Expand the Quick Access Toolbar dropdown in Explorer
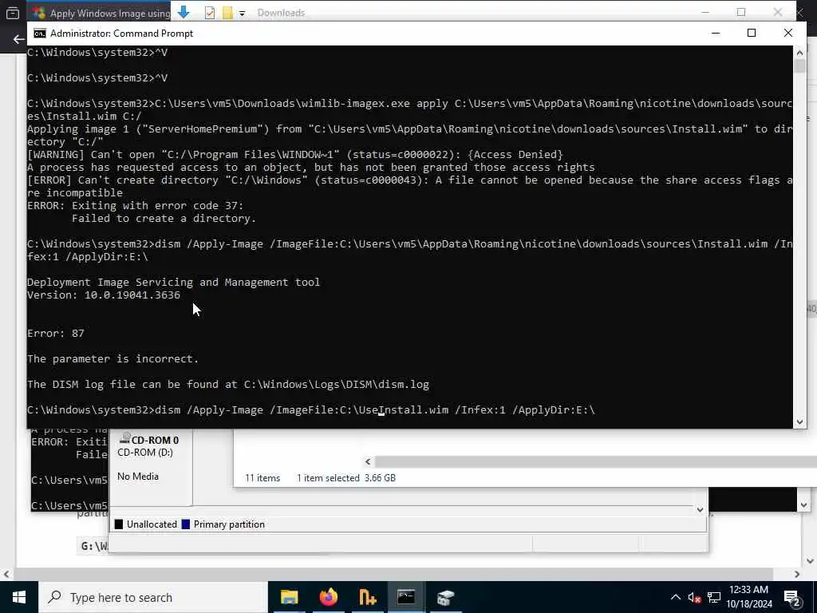This screenshot has width=817, height=613. pos(242,14)
